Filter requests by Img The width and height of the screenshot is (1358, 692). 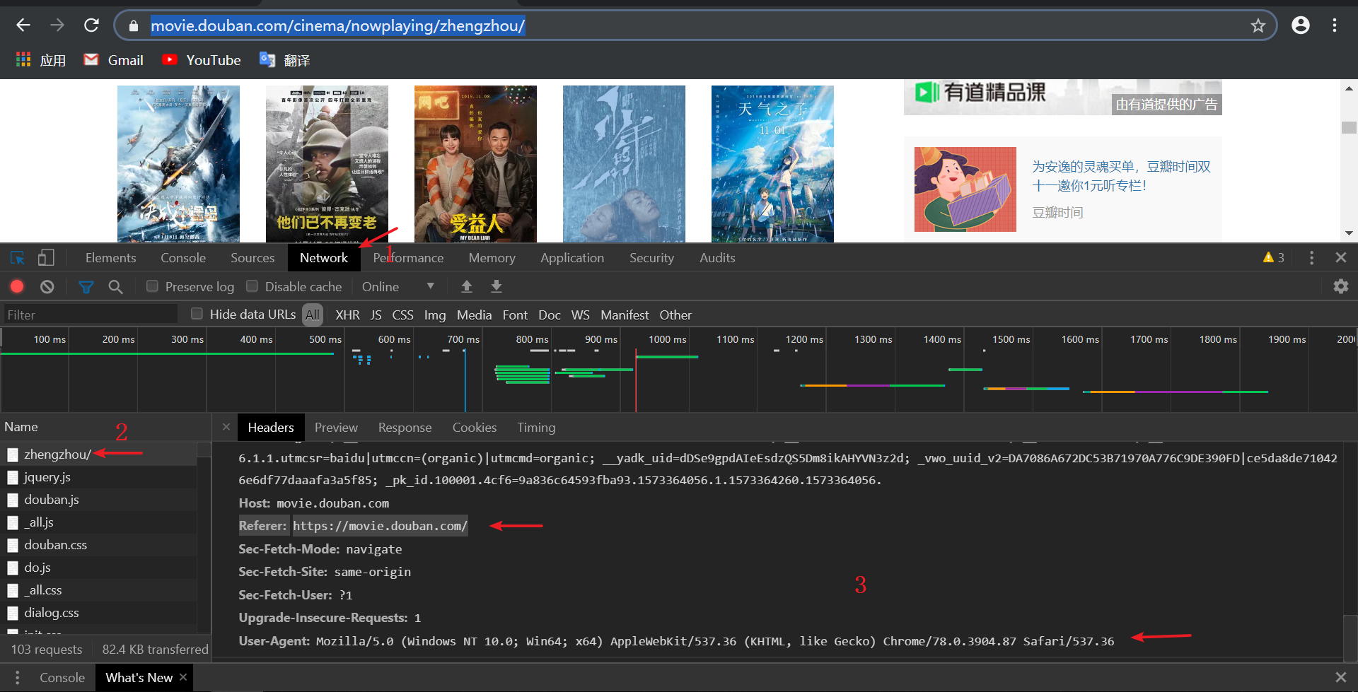[435, 315]
